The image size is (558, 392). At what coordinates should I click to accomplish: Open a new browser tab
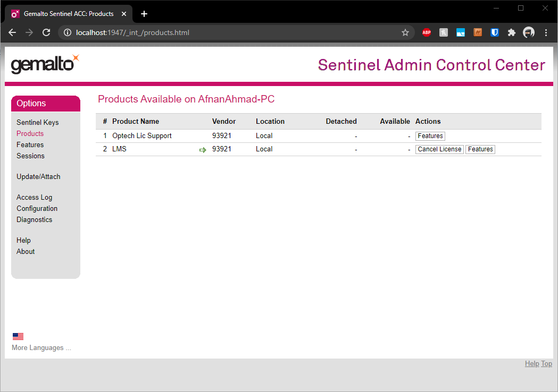tap(144, 14)
